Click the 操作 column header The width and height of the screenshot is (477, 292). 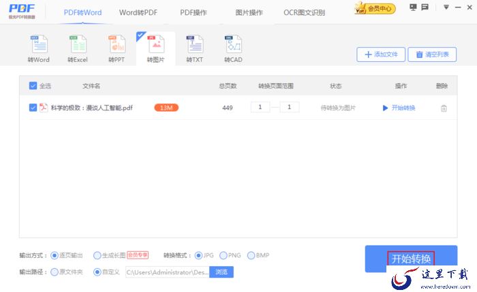coord(401,86)
